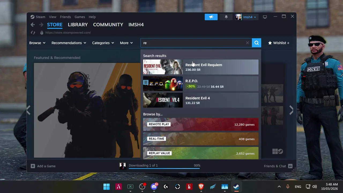Click the ENG language indicator

298,187
